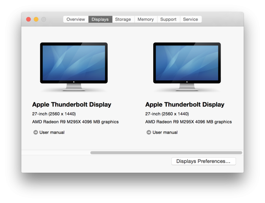Viewport: 265px width, 203px height.
Task: Go to the Memory tab
Action: [146, 19]
